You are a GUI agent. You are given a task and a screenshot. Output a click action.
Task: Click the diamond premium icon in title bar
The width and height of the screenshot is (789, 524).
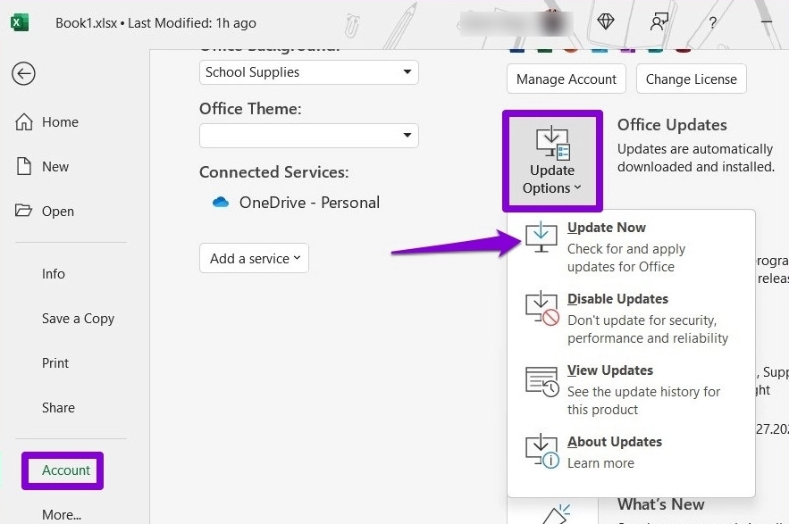(605, 21)
